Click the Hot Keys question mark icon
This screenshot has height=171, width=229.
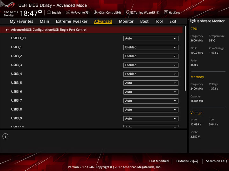tap(166, 12)
